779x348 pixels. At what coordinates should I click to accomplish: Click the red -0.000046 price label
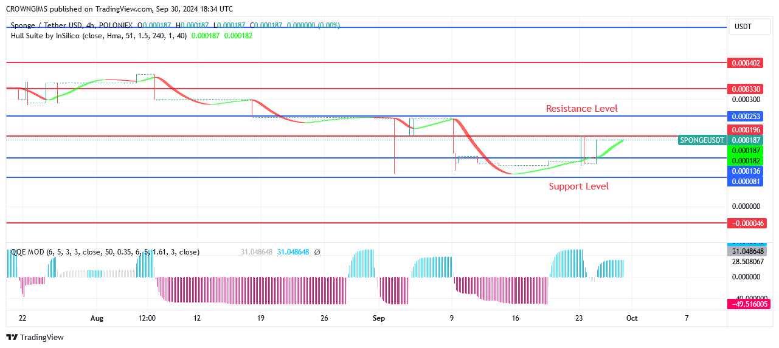(x=746, y=223)
